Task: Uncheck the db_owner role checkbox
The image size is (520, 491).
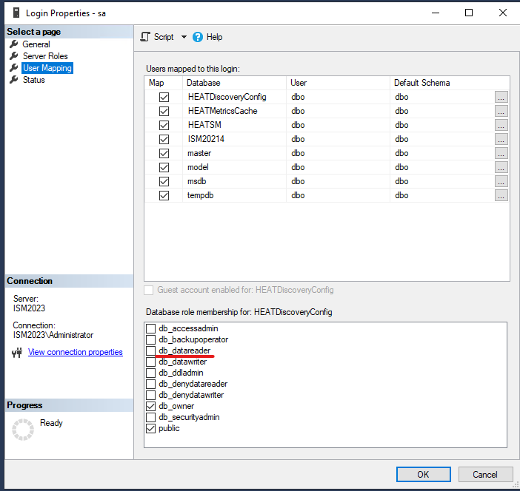Action: (151, 406)
